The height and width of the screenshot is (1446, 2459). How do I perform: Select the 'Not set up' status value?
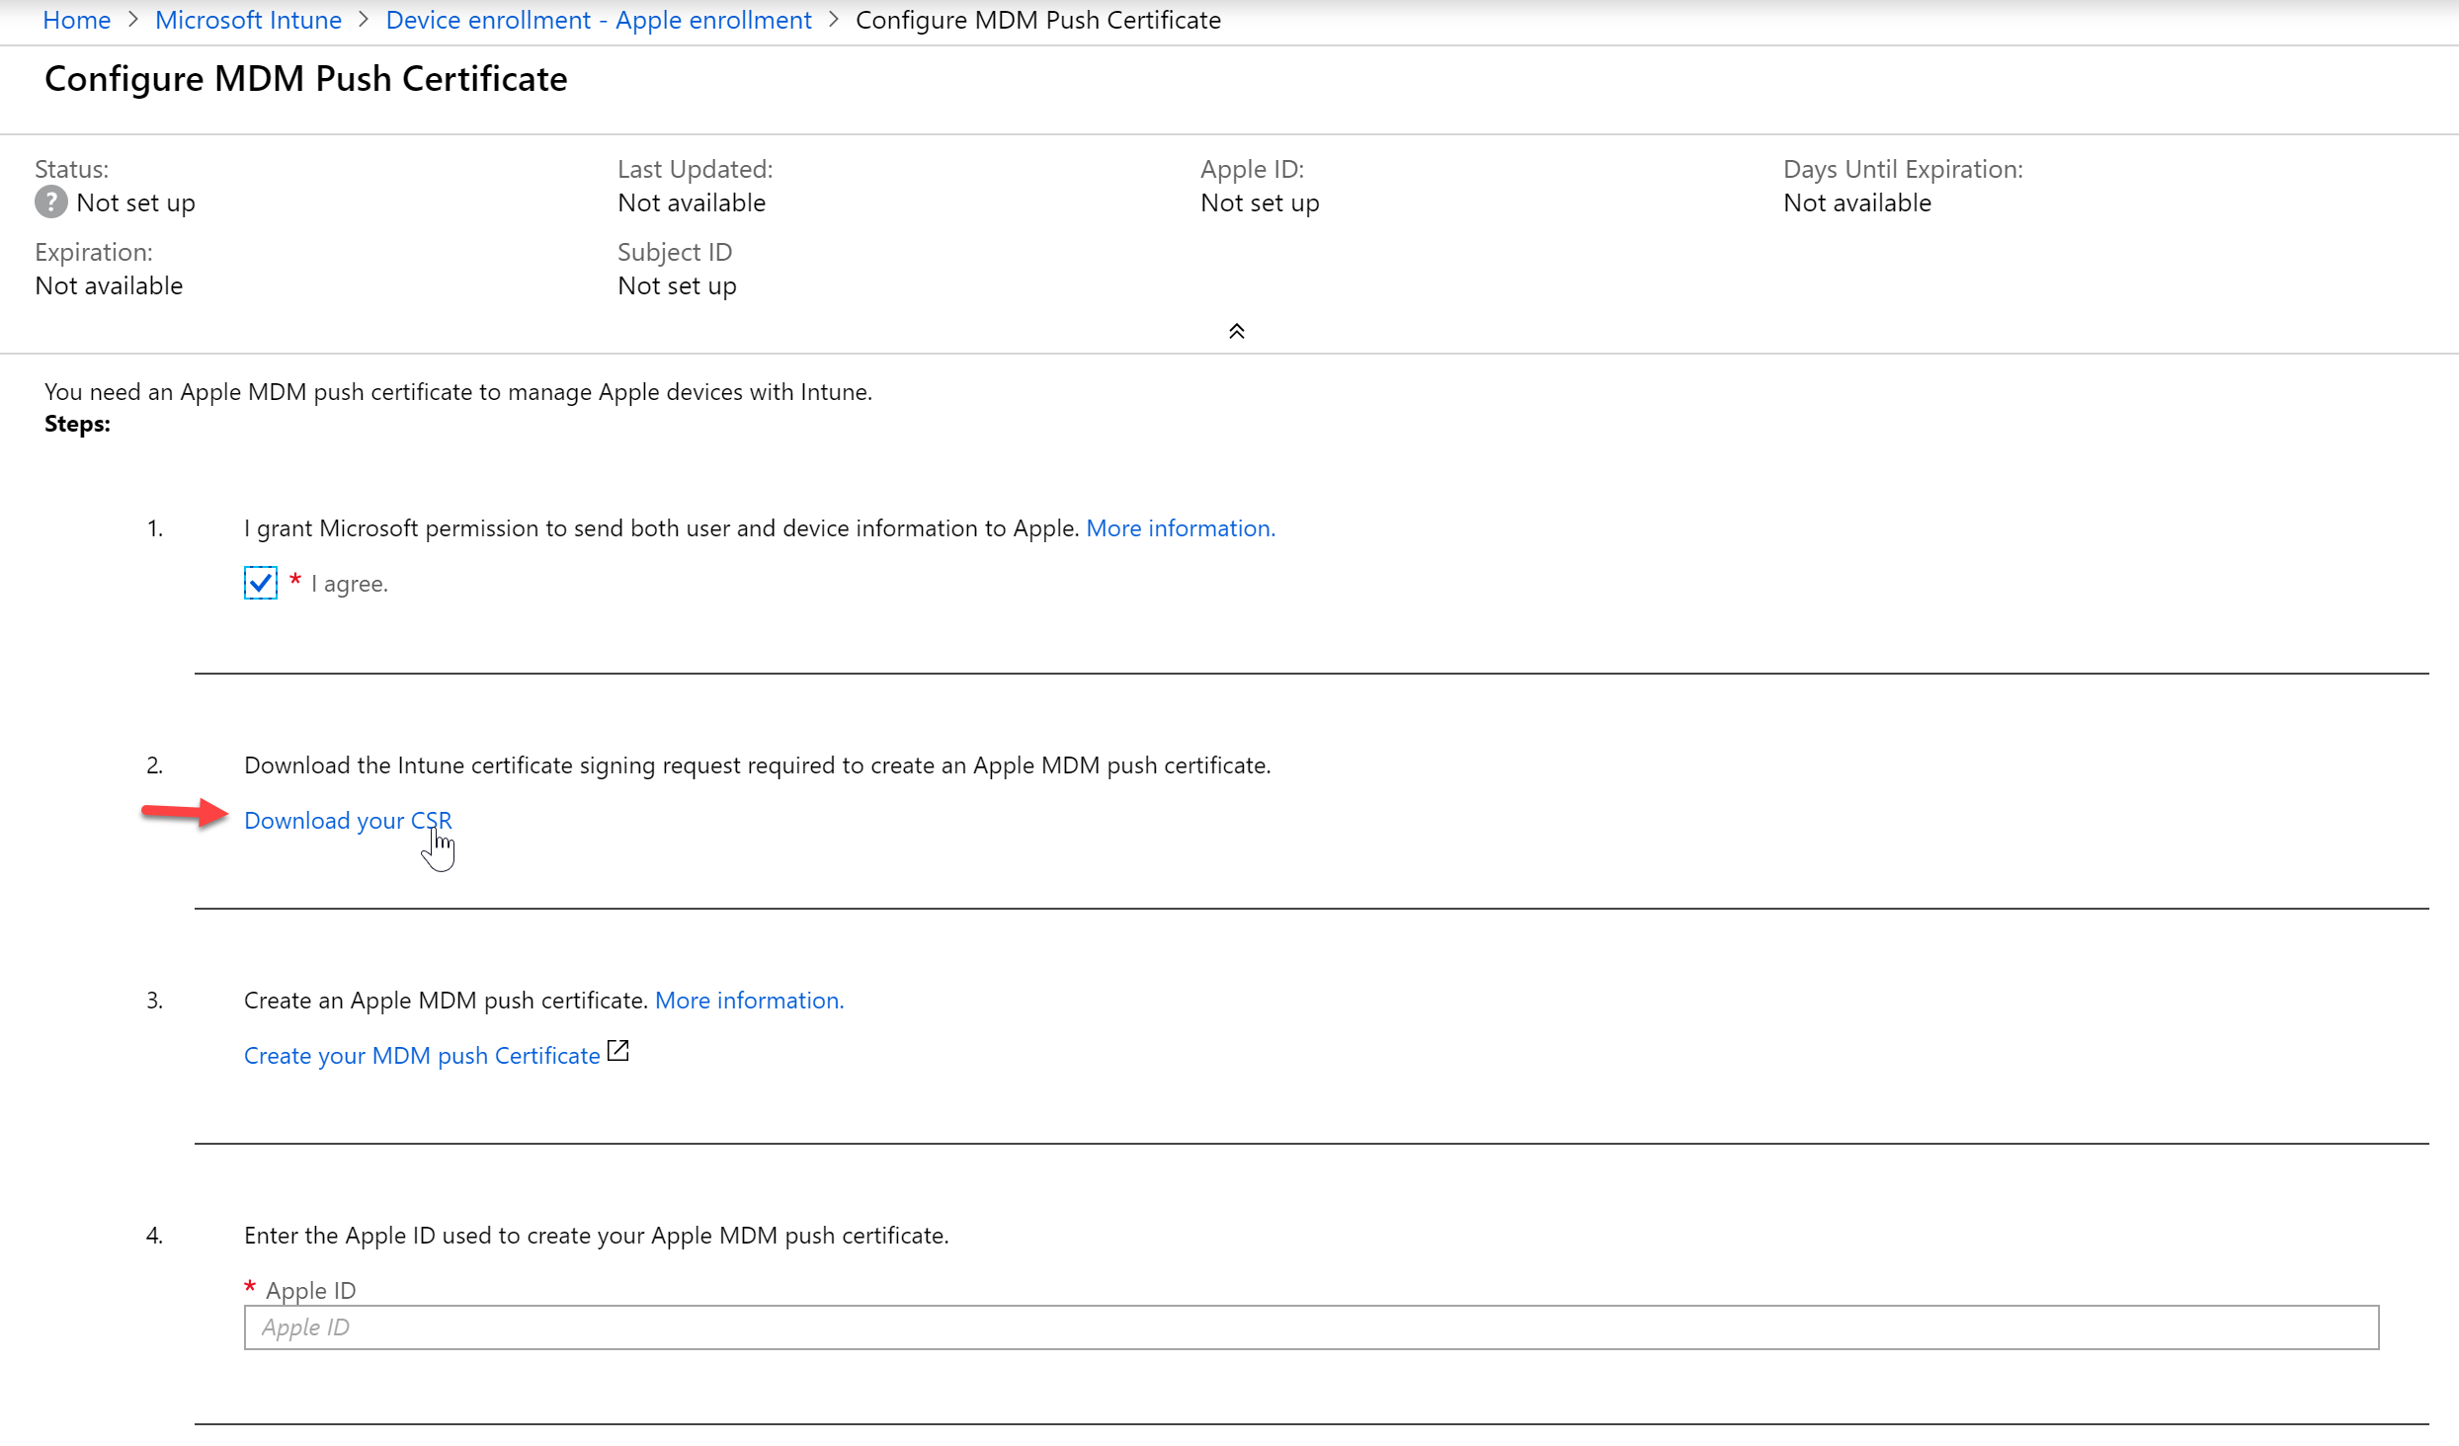135,202
